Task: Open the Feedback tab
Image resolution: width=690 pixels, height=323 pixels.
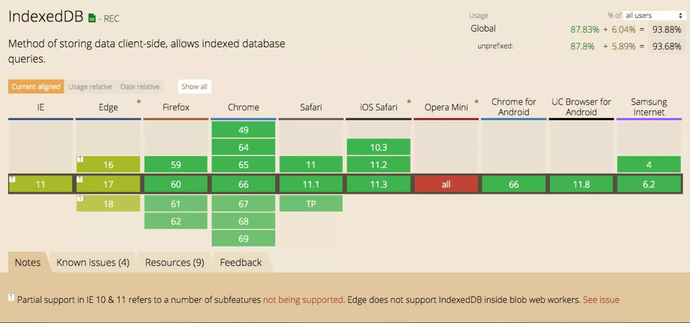Action: pos(241,262)
